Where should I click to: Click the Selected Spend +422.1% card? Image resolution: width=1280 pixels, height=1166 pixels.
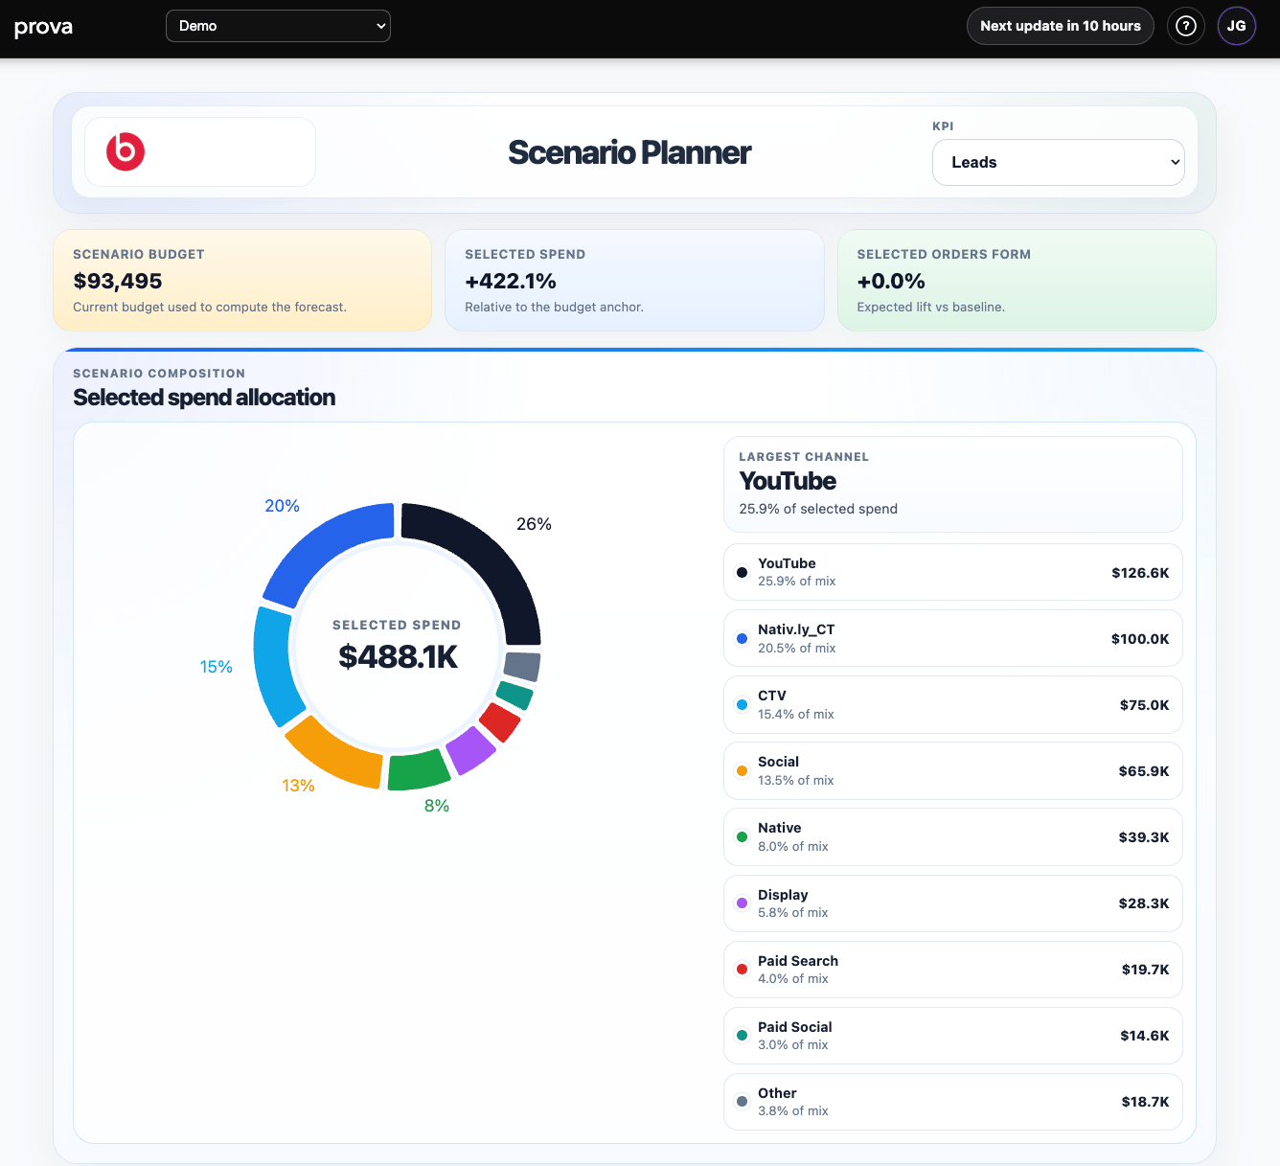(x=634, y=280)
